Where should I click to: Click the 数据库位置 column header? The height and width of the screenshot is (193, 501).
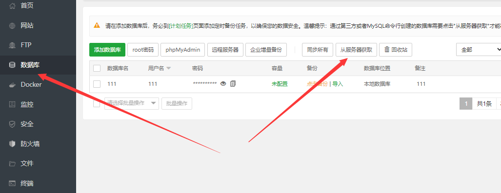(377, 68)
